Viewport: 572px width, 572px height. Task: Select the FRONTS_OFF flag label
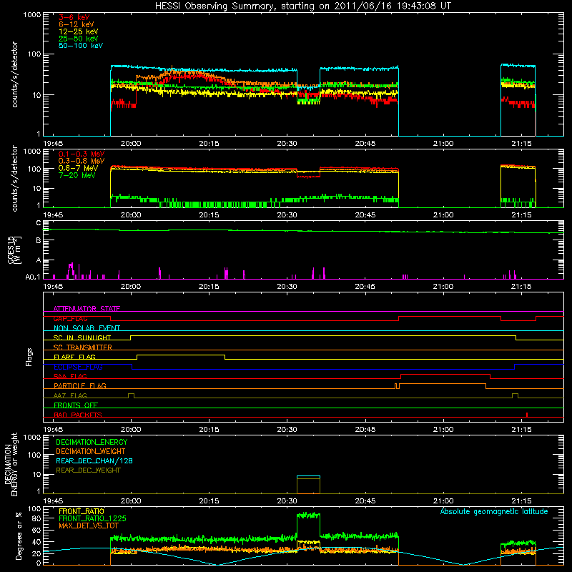(76, 405)
